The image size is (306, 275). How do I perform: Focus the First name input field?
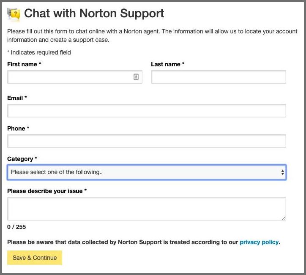[x=75, y=77]
